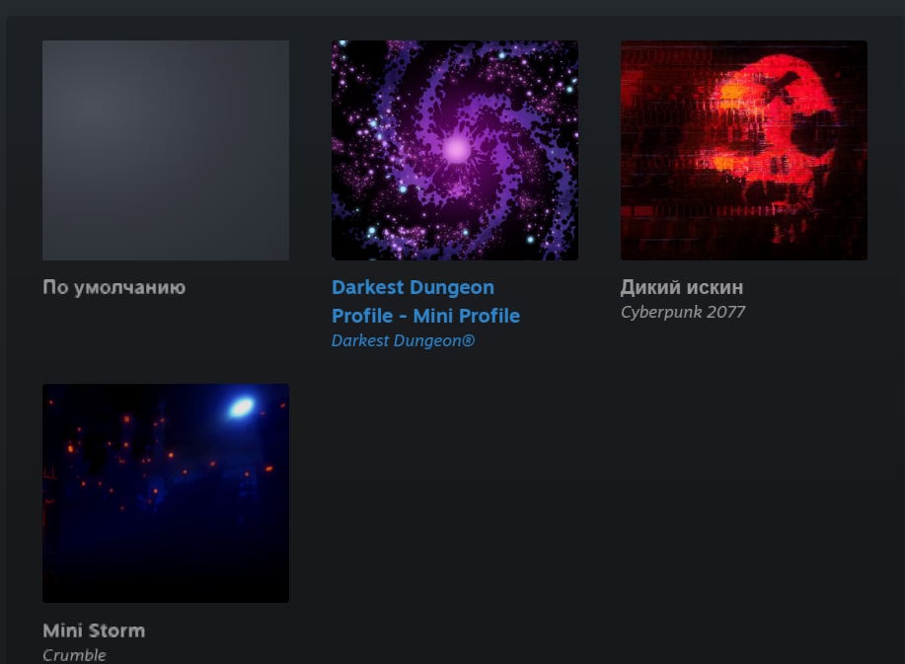Click the Mini Storm title text
This screenshot has width=905, height=664.
click(x=94, y=630)
